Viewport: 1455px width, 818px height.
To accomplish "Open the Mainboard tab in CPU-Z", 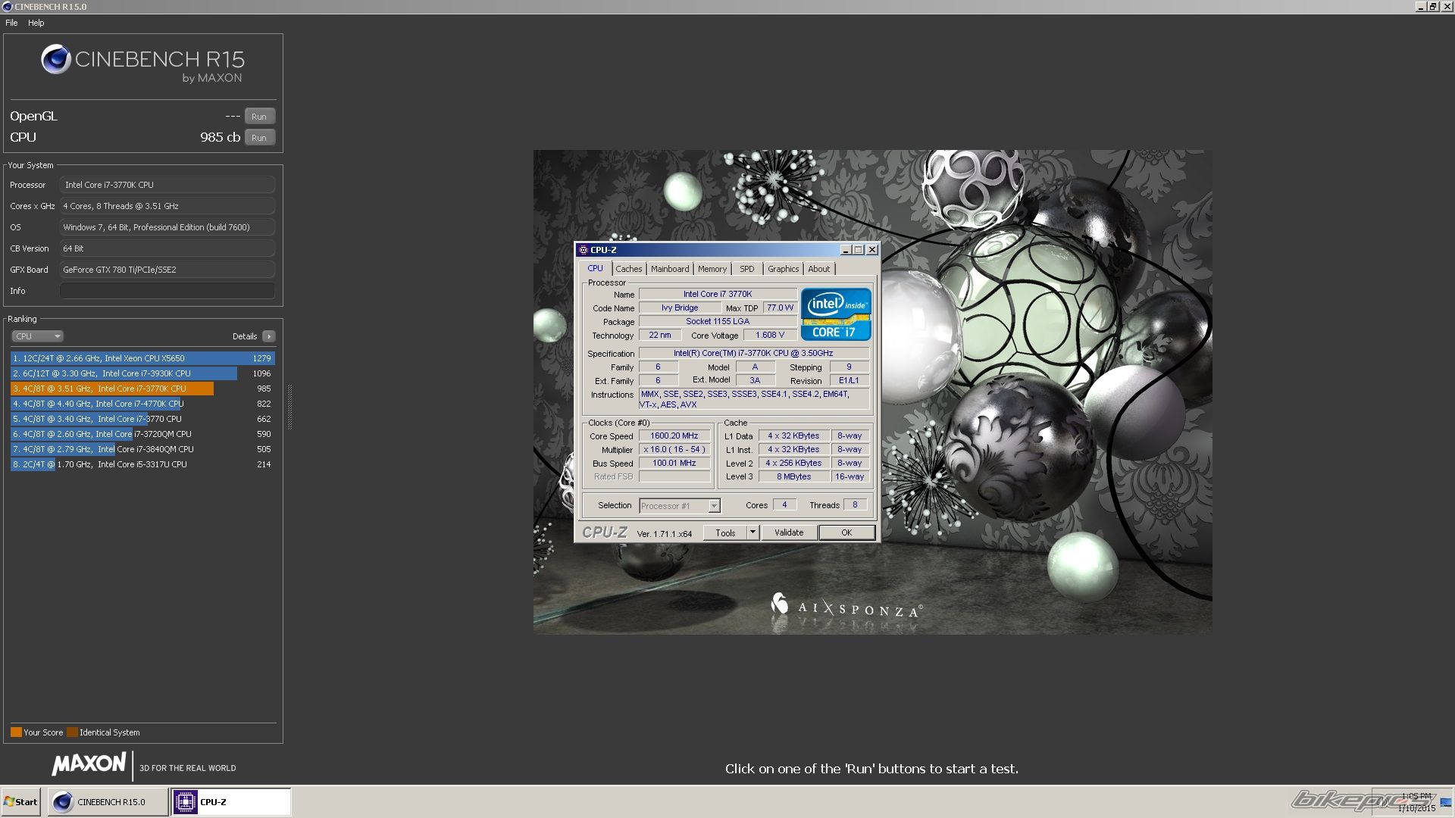I will click(670, 269).
